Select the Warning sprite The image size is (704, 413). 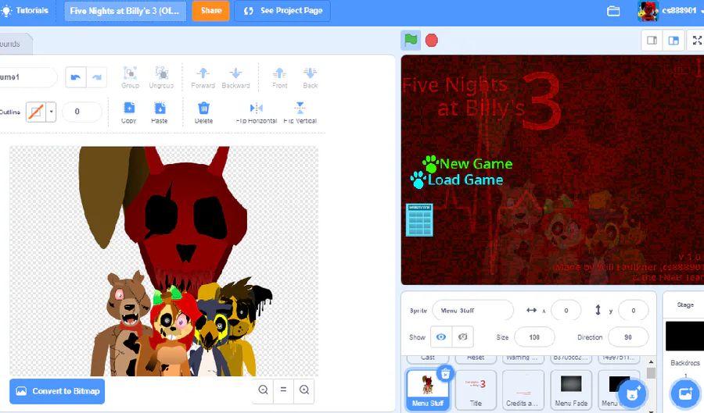[x=523, y=358]
